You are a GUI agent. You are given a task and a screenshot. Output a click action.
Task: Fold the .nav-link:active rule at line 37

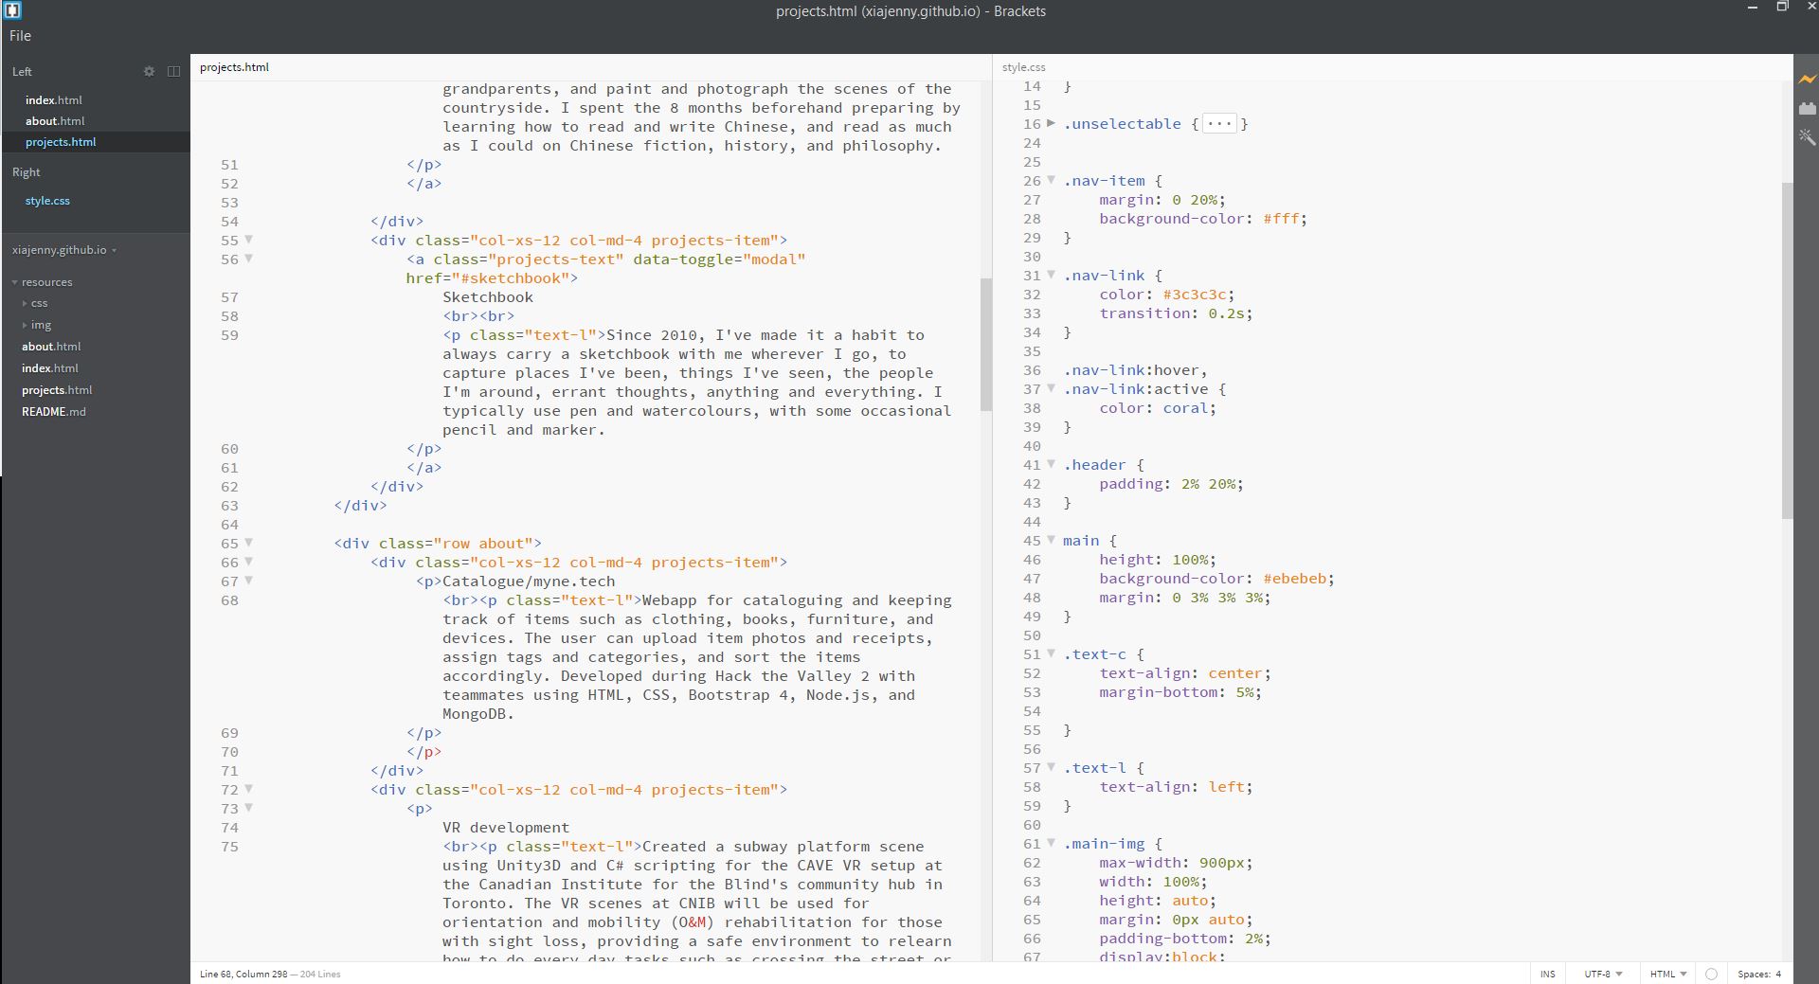1051,388
